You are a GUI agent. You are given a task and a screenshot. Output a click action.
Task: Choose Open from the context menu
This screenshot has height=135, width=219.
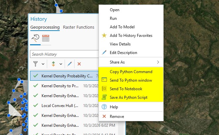coord(131,10)
